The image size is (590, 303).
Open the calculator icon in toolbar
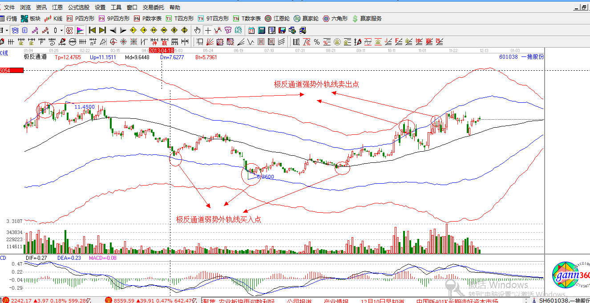pos(261,30)
